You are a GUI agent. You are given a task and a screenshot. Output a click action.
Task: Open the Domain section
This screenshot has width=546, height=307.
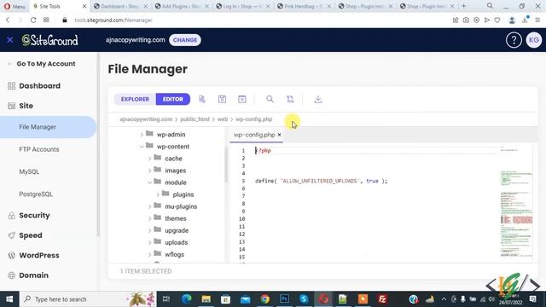point(33,275)
